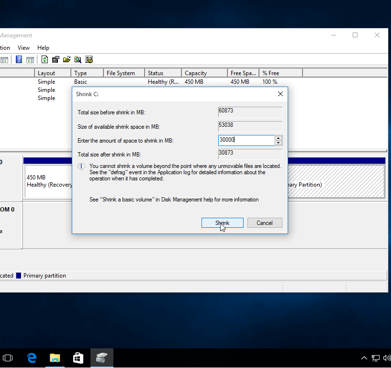391x368 pixels.
Task: Open the Help menu
Action: (x=43, y=47)
